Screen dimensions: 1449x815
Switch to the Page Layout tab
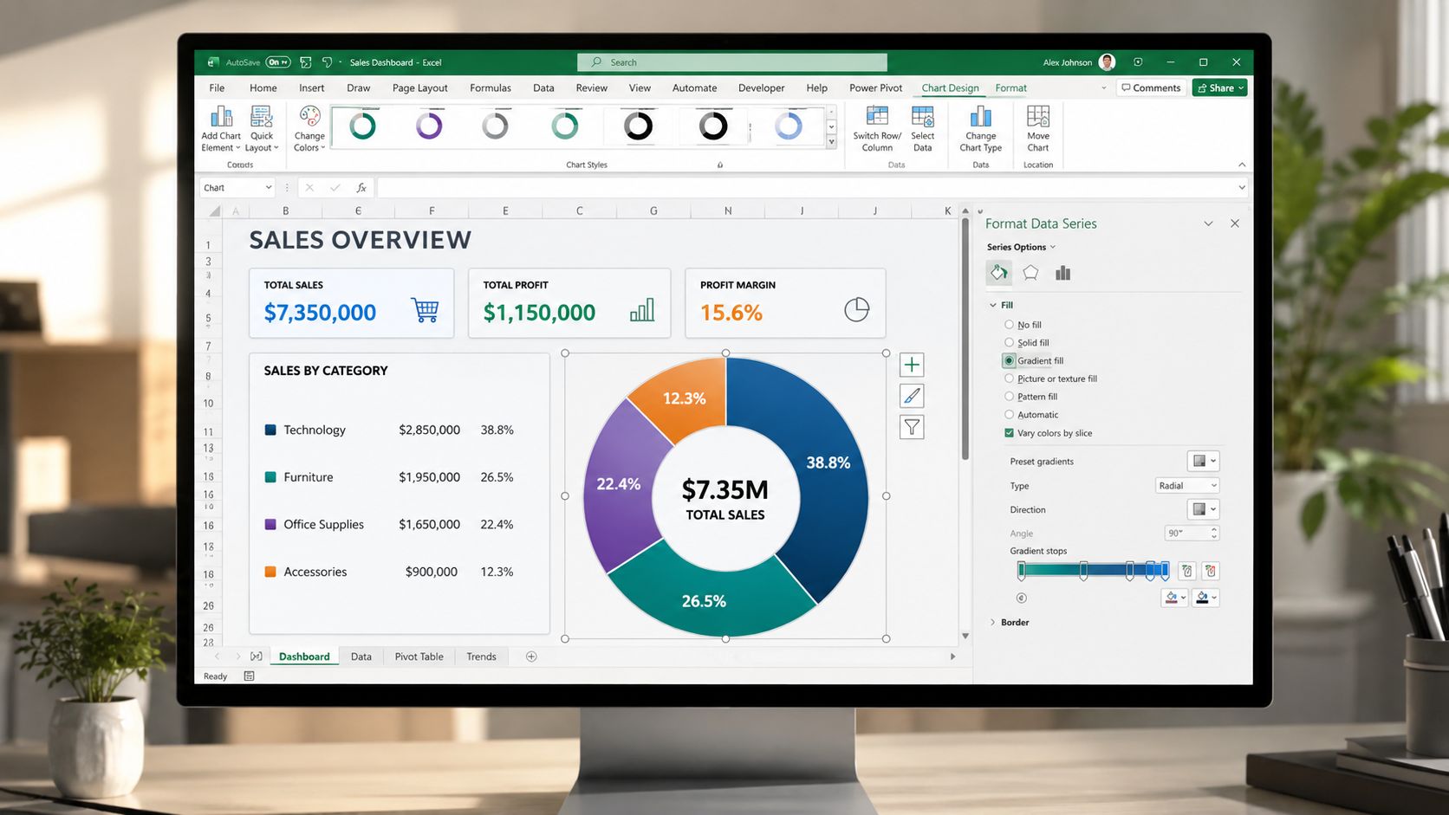tap(420, 87)
